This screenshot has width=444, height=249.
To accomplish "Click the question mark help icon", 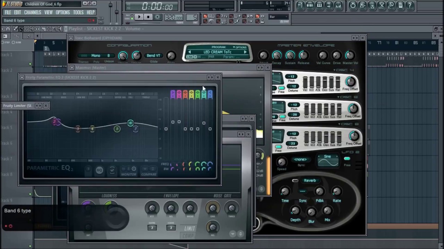I will point(410,5).
